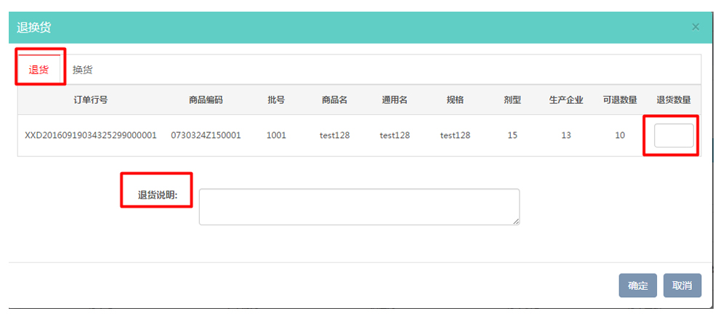Select the 批号 column header
This screenshot has width=718, height=319.
pos(276,100)
